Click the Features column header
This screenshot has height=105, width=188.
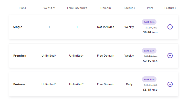(x=170, y=8)
